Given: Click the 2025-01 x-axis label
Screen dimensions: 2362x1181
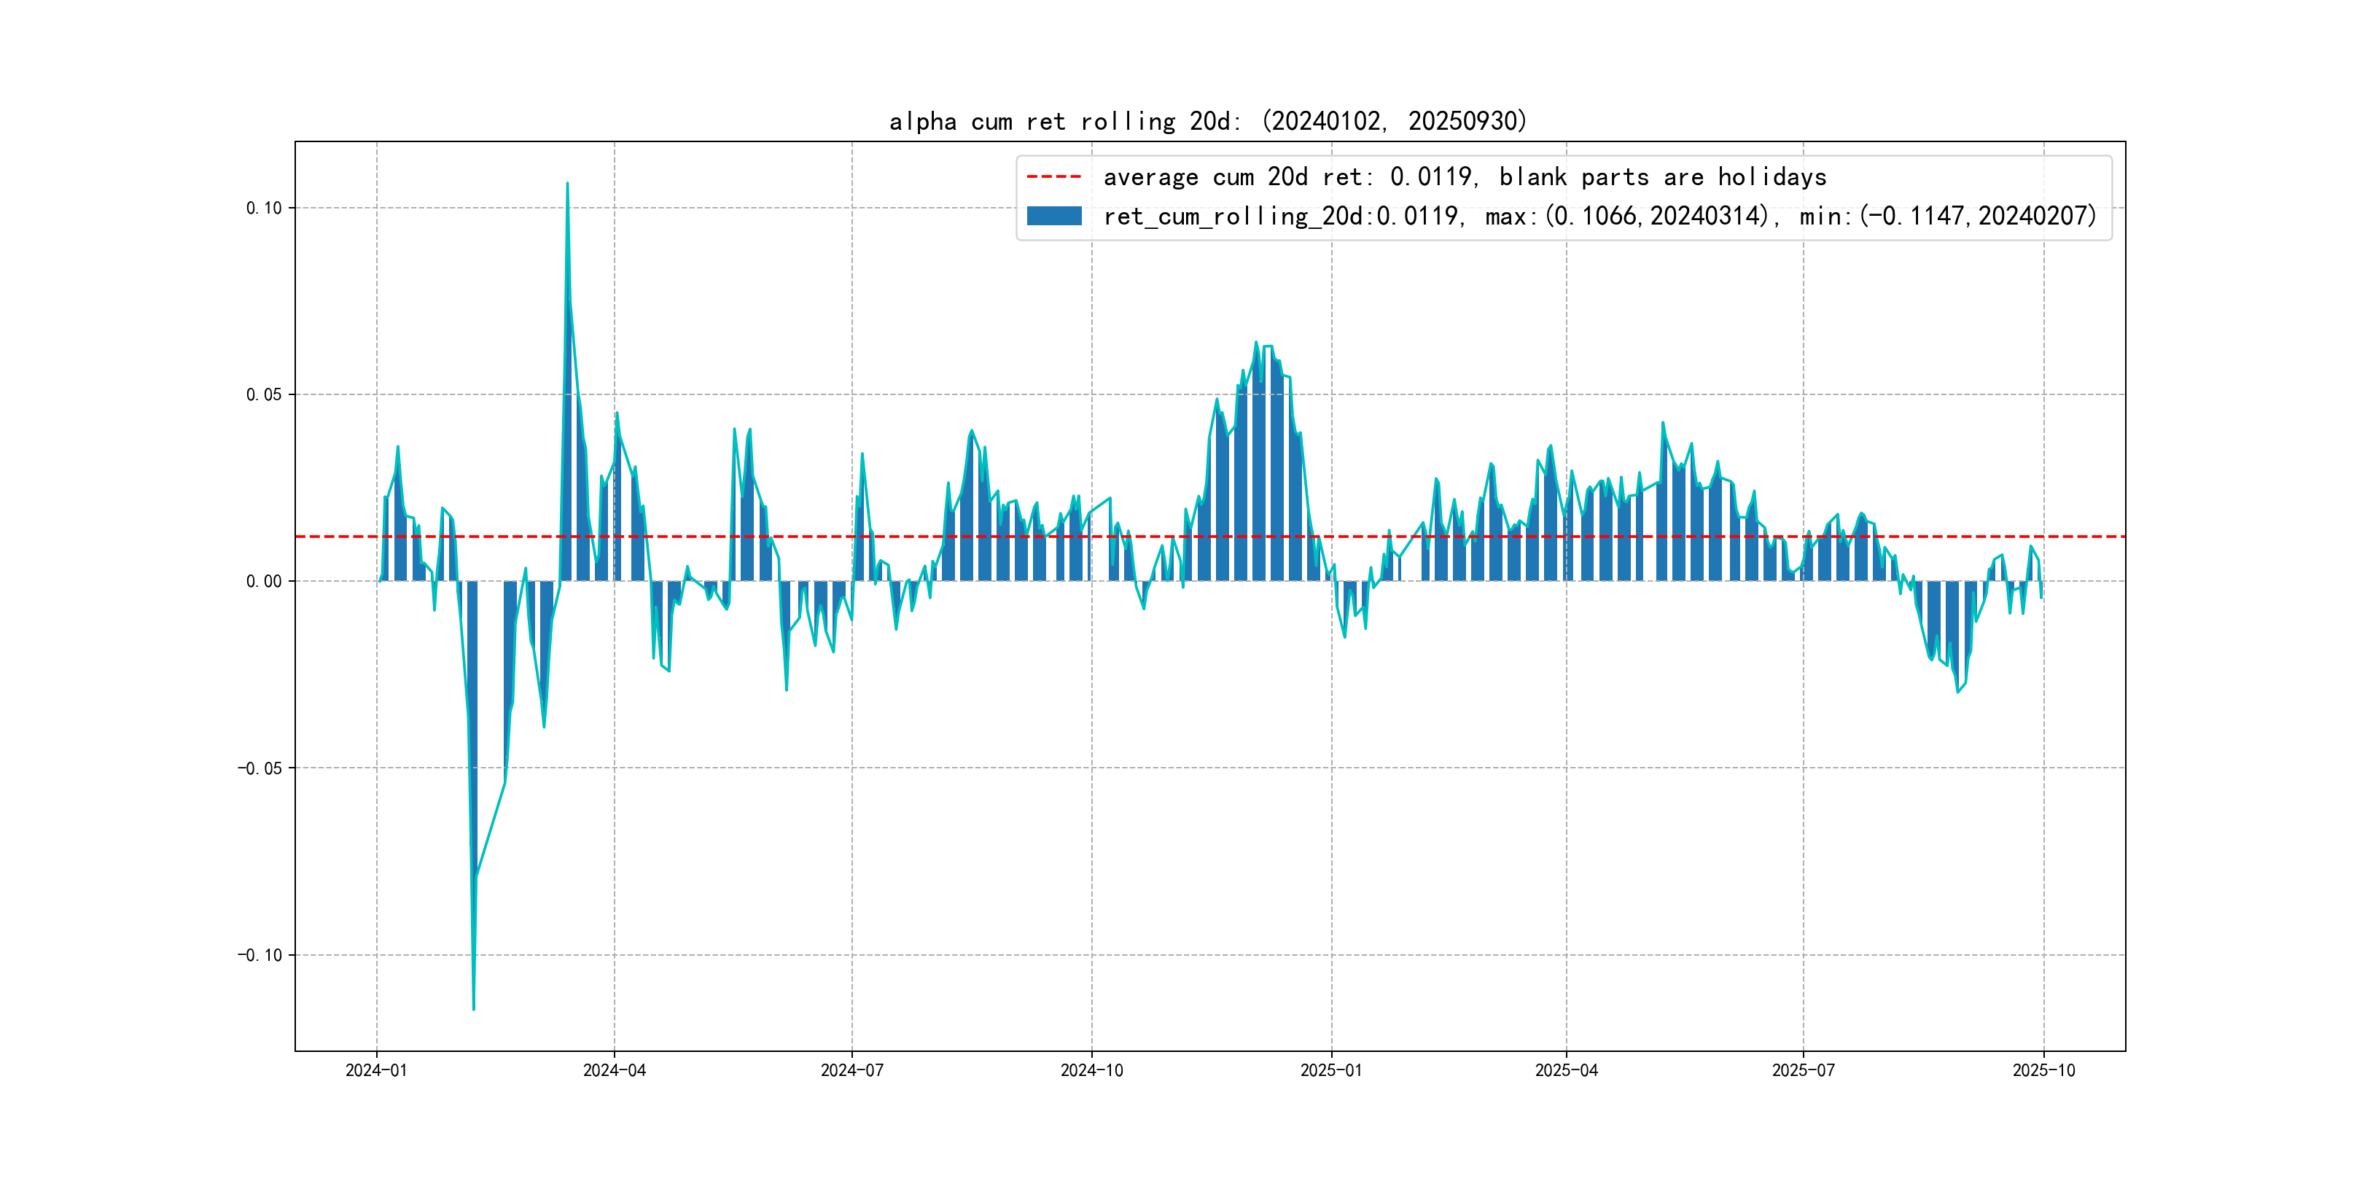Looking at the screenshot, I should [x=1331, y=1070].
